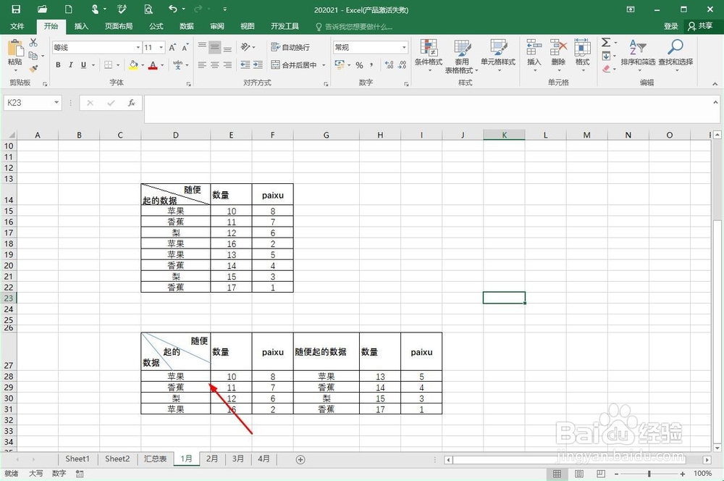Click the Print Preview icon in quick access toolbar
The width and height of the screenshot is (724, 481).
tap(148, 9)
